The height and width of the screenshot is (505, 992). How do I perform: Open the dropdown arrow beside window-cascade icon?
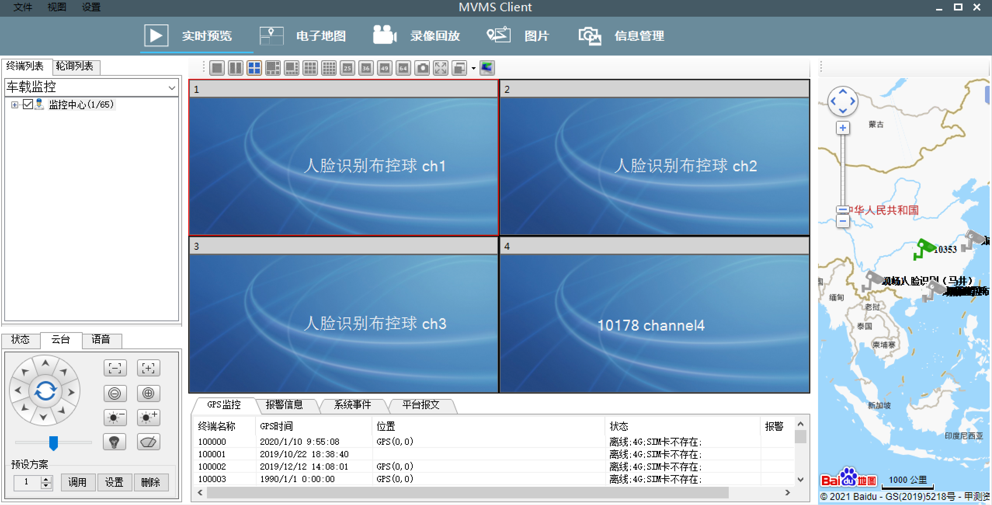coord(473,69)
